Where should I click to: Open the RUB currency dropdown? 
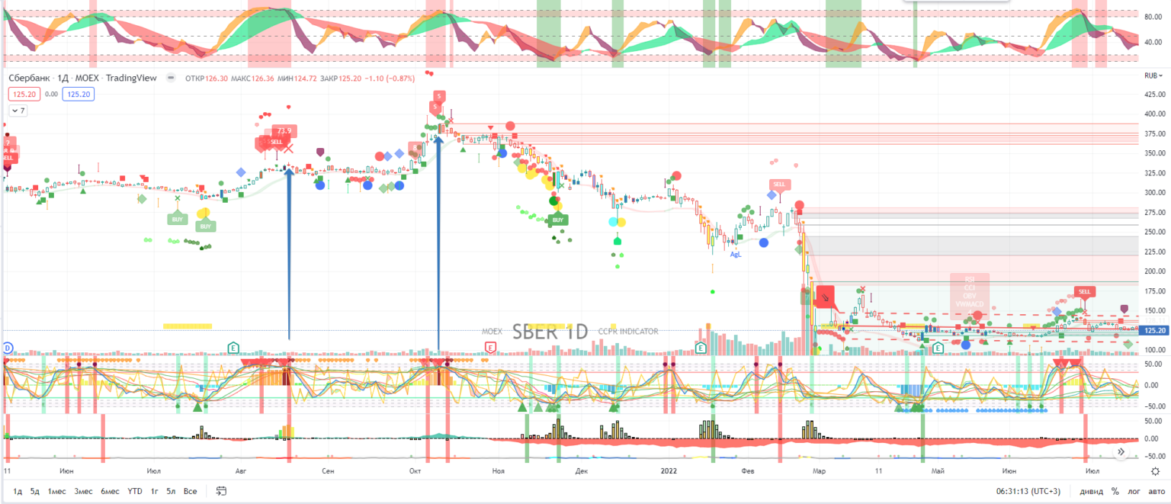pyautogui.click(x=1153, y=75)
